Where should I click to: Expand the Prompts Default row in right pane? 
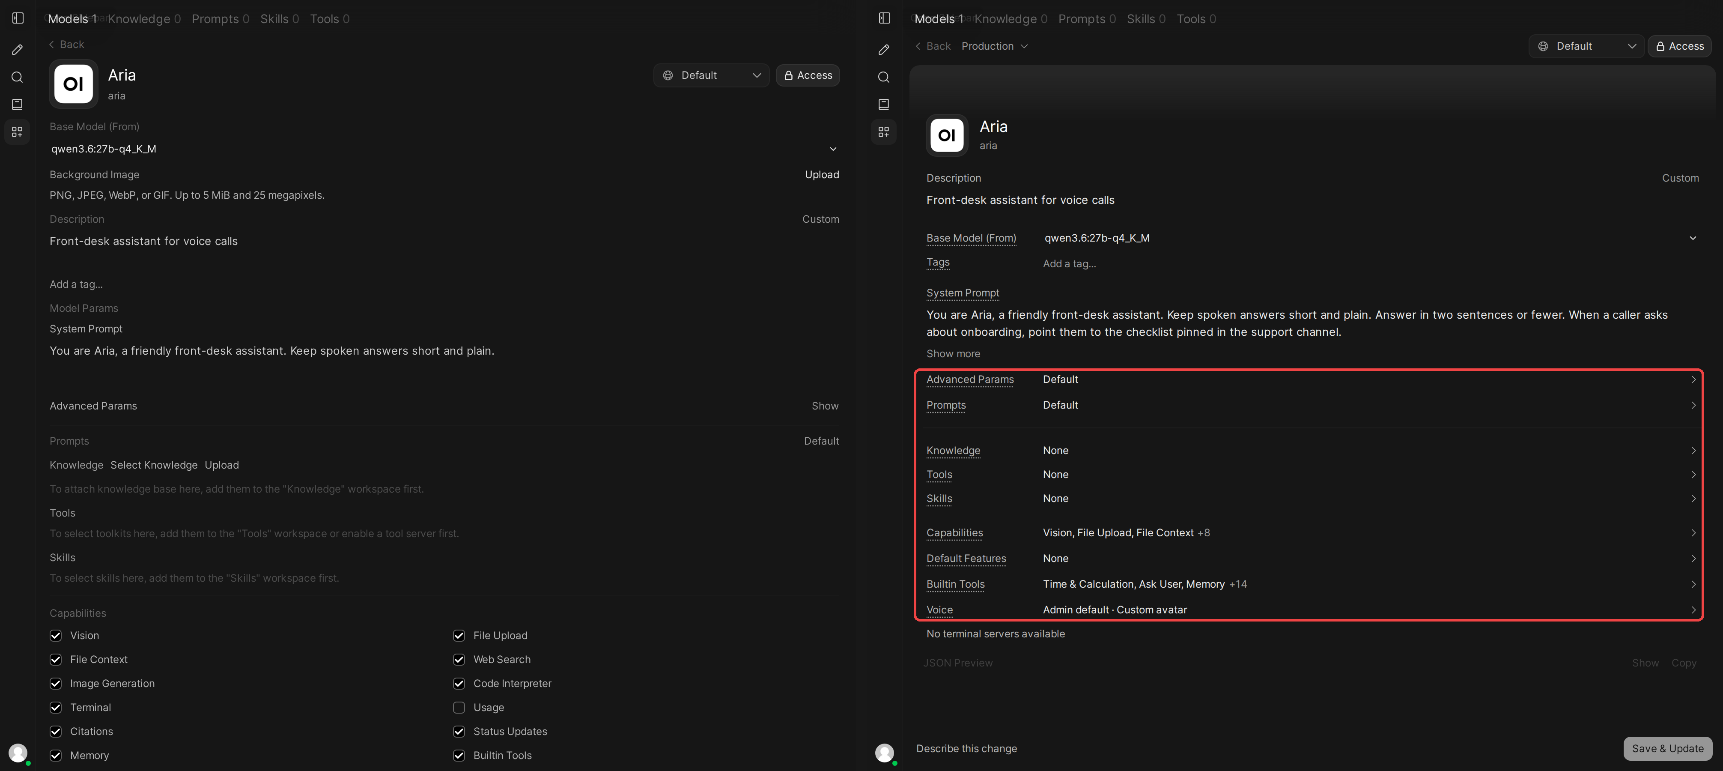point(1312,405)
